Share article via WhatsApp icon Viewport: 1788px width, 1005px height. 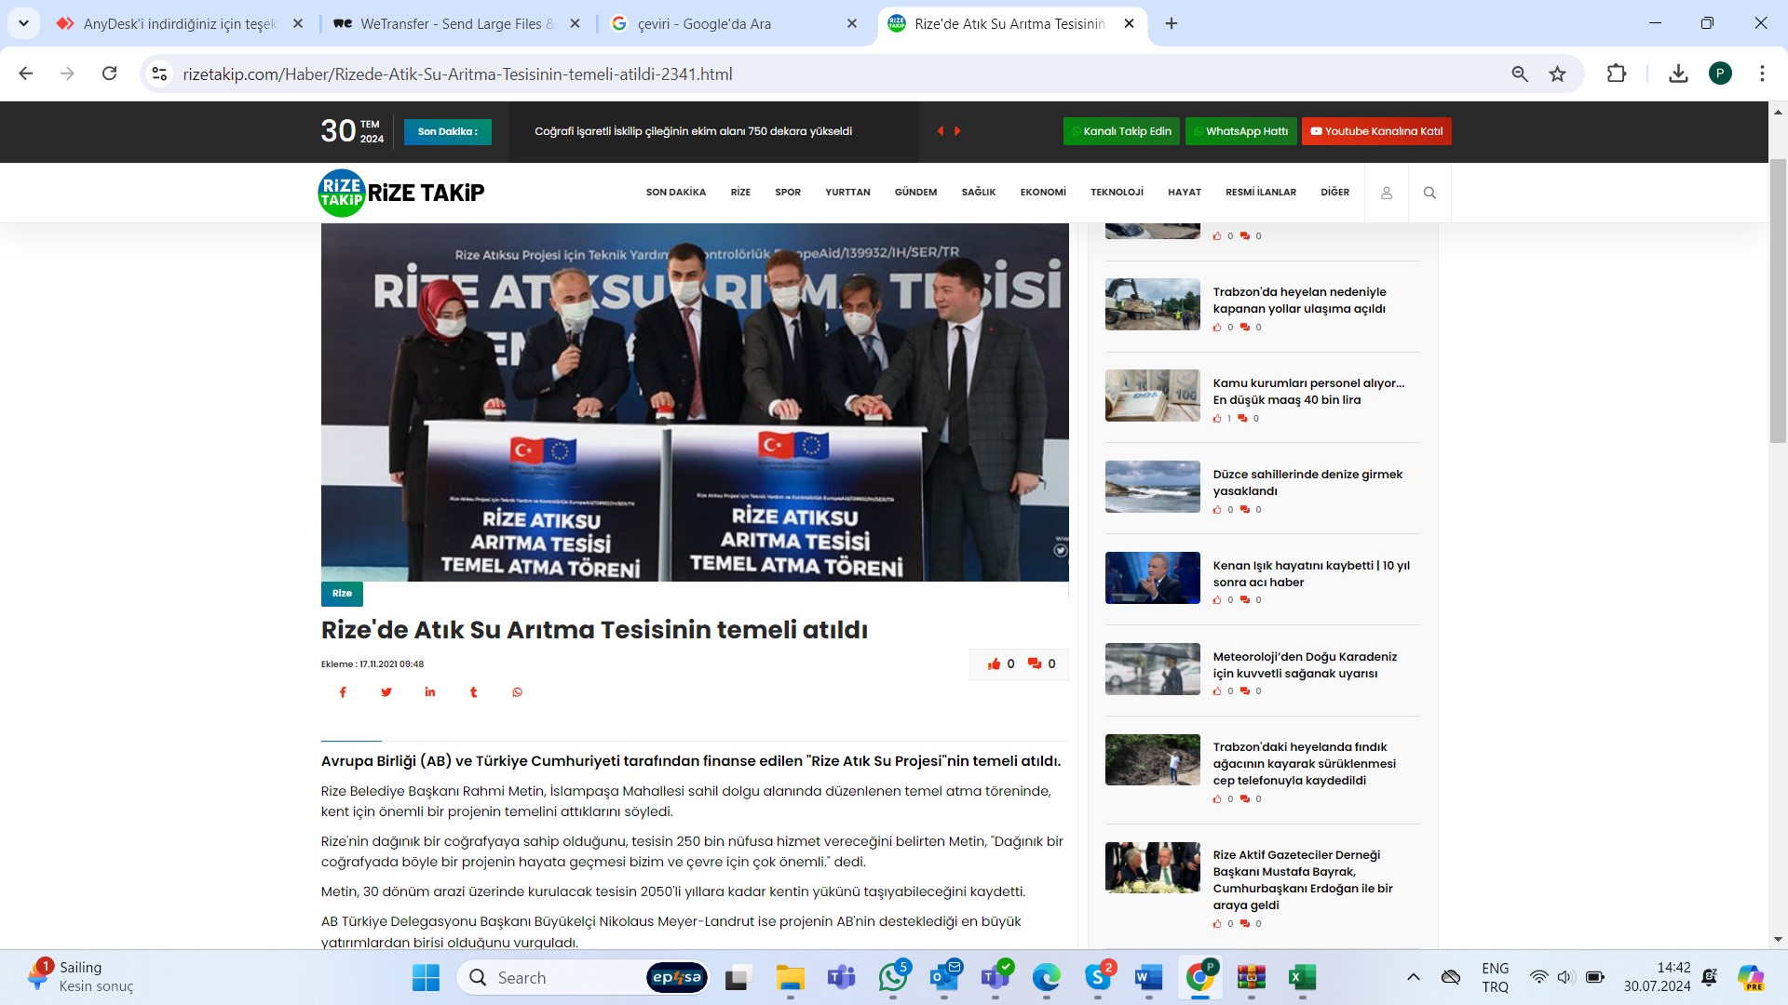(x=517, y=691)
